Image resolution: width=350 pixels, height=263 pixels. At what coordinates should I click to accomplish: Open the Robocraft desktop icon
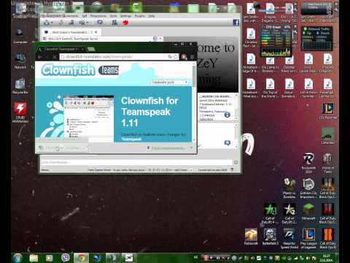(251, 237)
